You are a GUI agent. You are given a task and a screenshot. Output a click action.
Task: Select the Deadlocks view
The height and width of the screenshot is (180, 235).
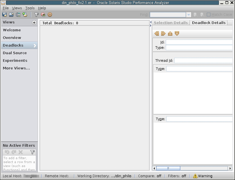point(19,45)
